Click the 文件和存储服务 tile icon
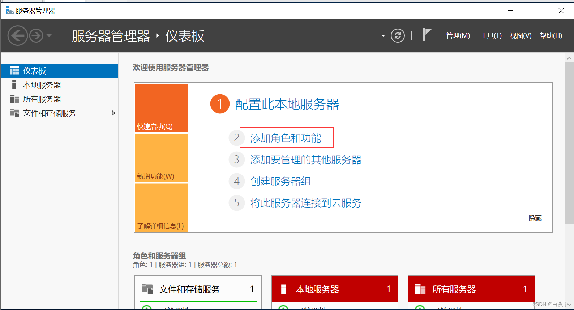574x310 pixels. 147,289
